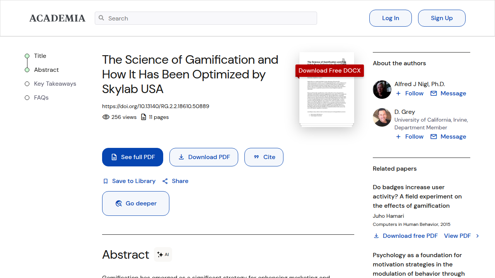Viewport: 495px width, 278px height.
Task: Select the FAQs circle marker
Action: [x=27, y=98]
